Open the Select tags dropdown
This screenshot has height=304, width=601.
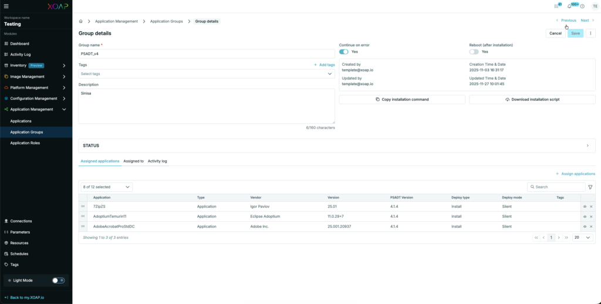coord(207,74)
